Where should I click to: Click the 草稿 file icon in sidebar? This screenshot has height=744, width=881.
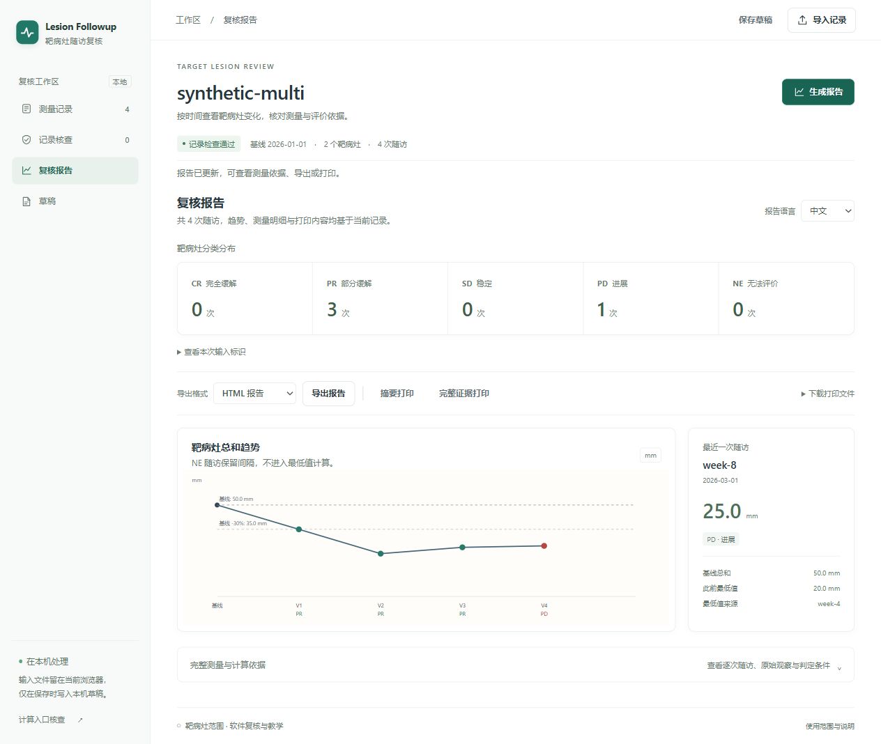click(x=26, y=201)
